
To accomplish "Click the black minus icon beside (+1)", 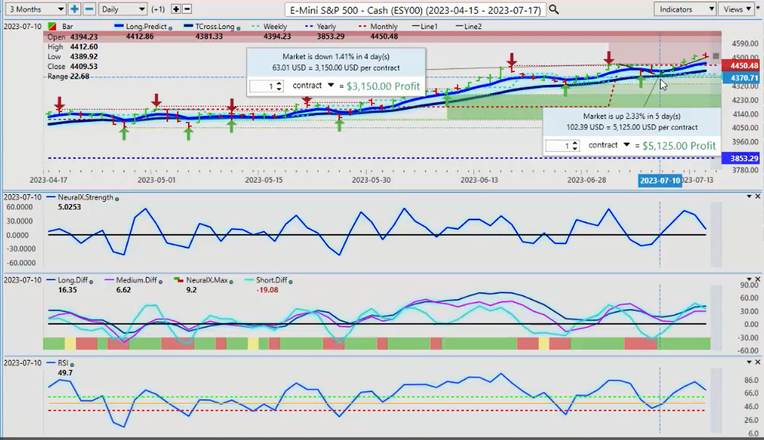I will click(187, 9).
